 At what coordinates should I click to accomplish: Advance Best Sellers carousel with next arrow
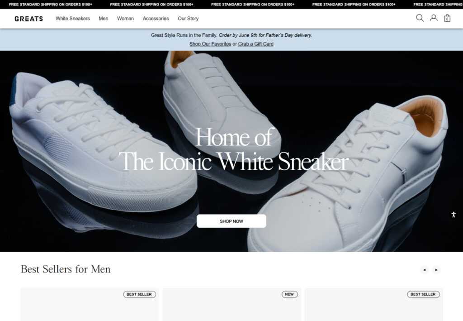tap(436, 270)
